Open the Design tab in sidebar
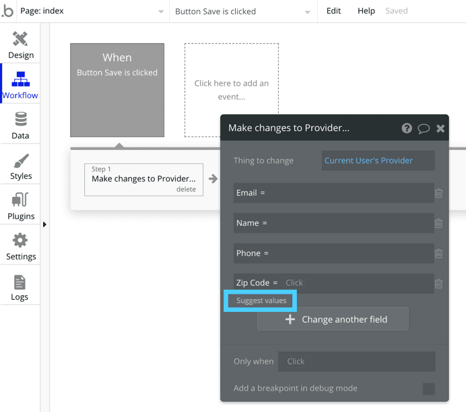The image size is (466, 412). click(x=20, y=45)
